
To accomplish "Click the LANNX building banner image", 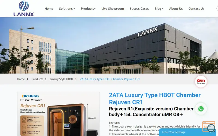I will (109, 45).
